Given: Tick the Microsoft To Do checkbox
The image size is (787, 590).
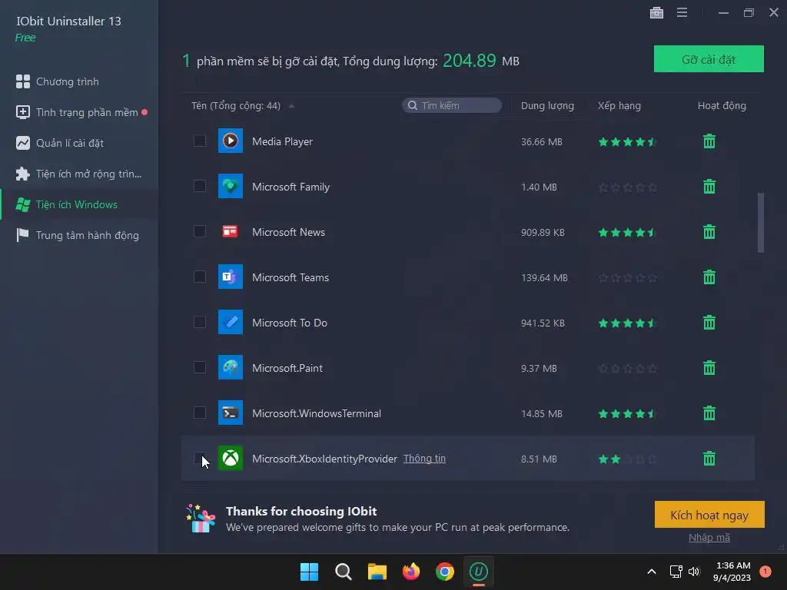Looking at the screenshot, I should point(200,322).
